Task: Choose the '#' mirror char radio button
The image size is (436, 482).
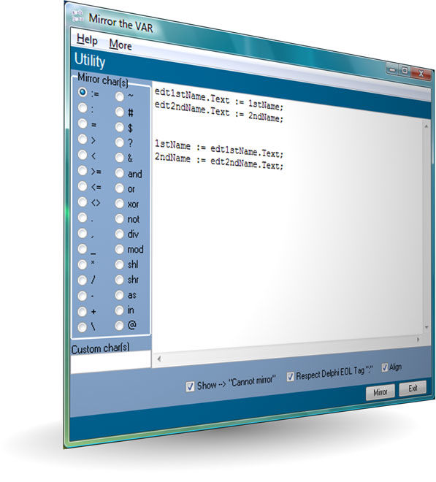Action: pyautogui.click(x=120, y=112)
